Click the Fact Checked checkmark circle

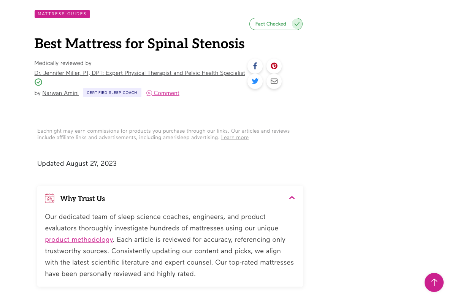click(x=297, y=24)
